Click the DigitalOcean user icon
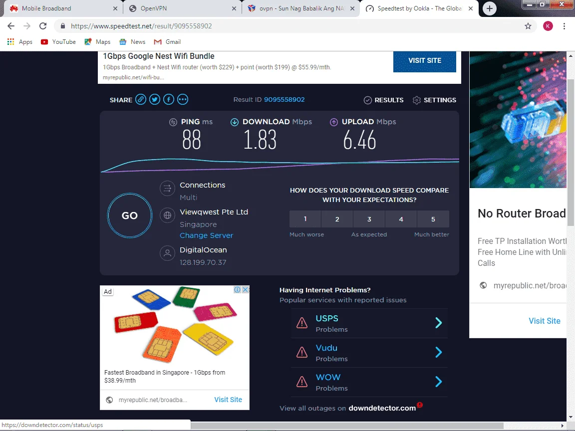575x431 pixels. (167, 253)
